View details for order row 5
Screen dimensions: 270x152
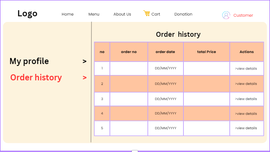click(246, 128)
